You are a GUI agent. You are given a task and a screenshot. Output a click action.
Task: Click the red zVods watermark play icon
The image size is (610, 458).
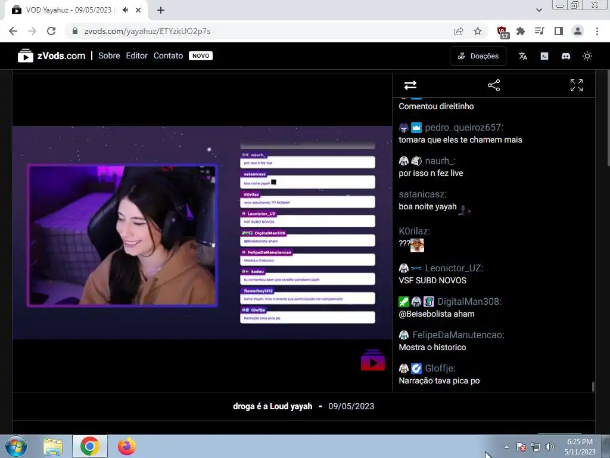pos(373,360)
